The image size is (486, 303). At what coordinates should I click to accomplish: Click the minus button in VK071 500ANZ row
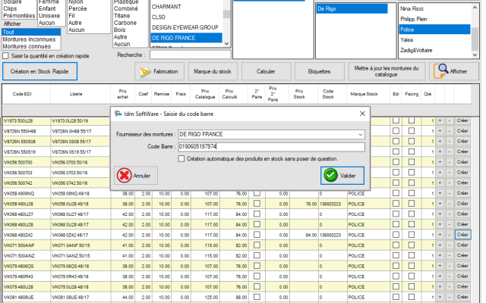(449, 256)
